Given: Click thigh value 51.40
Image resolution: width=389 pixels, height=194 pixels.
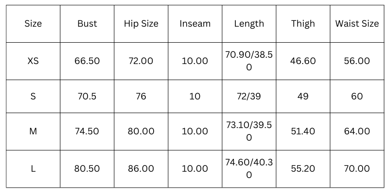Looking at the screenshot, I should (303, 131).
